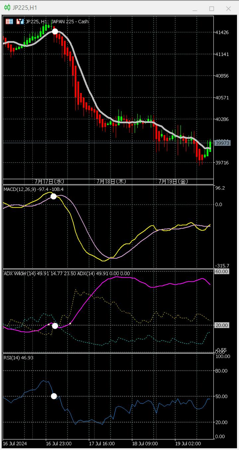Open the Depth of Market icon

[x=20, y=22]
